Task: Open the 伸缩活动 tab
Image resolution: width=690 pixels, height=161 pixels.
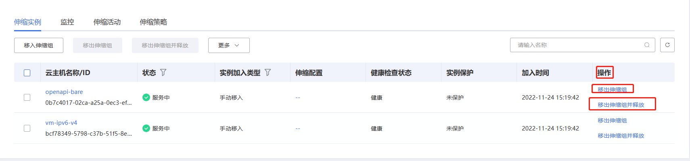Action: click(x=107, y=22)
